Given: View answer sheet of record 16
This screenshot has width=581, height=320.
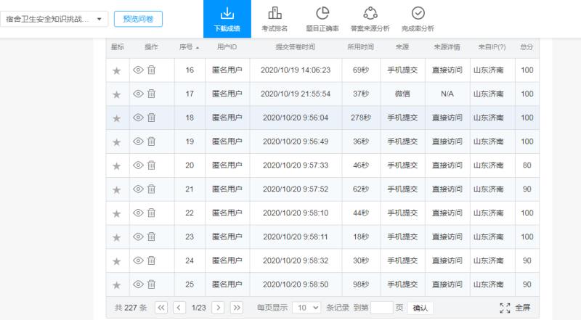Looking at the screenshot, I should coord(138,70).
